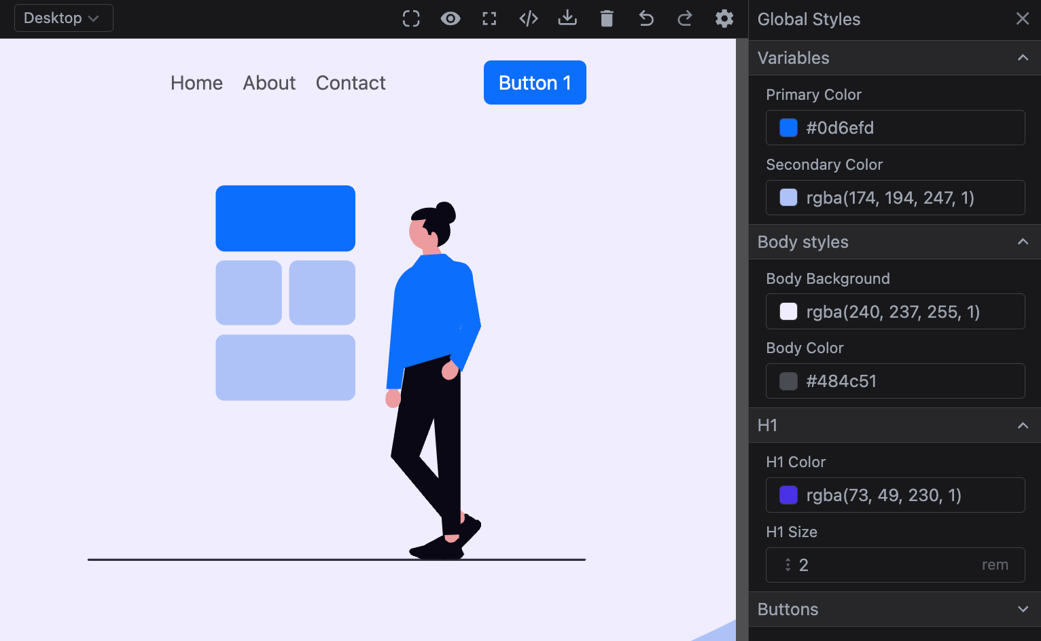The image size is (1041, 641).
Task: Open the code viewer icon
Action: (x=529, y=18)
